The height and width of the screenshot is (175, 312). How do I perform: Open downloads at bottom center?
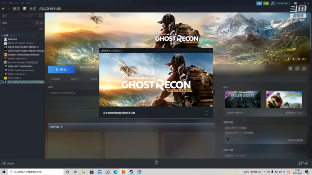[156, 163]
